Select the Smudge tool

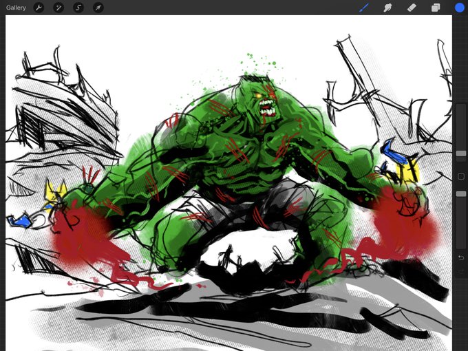coord(387,8)
